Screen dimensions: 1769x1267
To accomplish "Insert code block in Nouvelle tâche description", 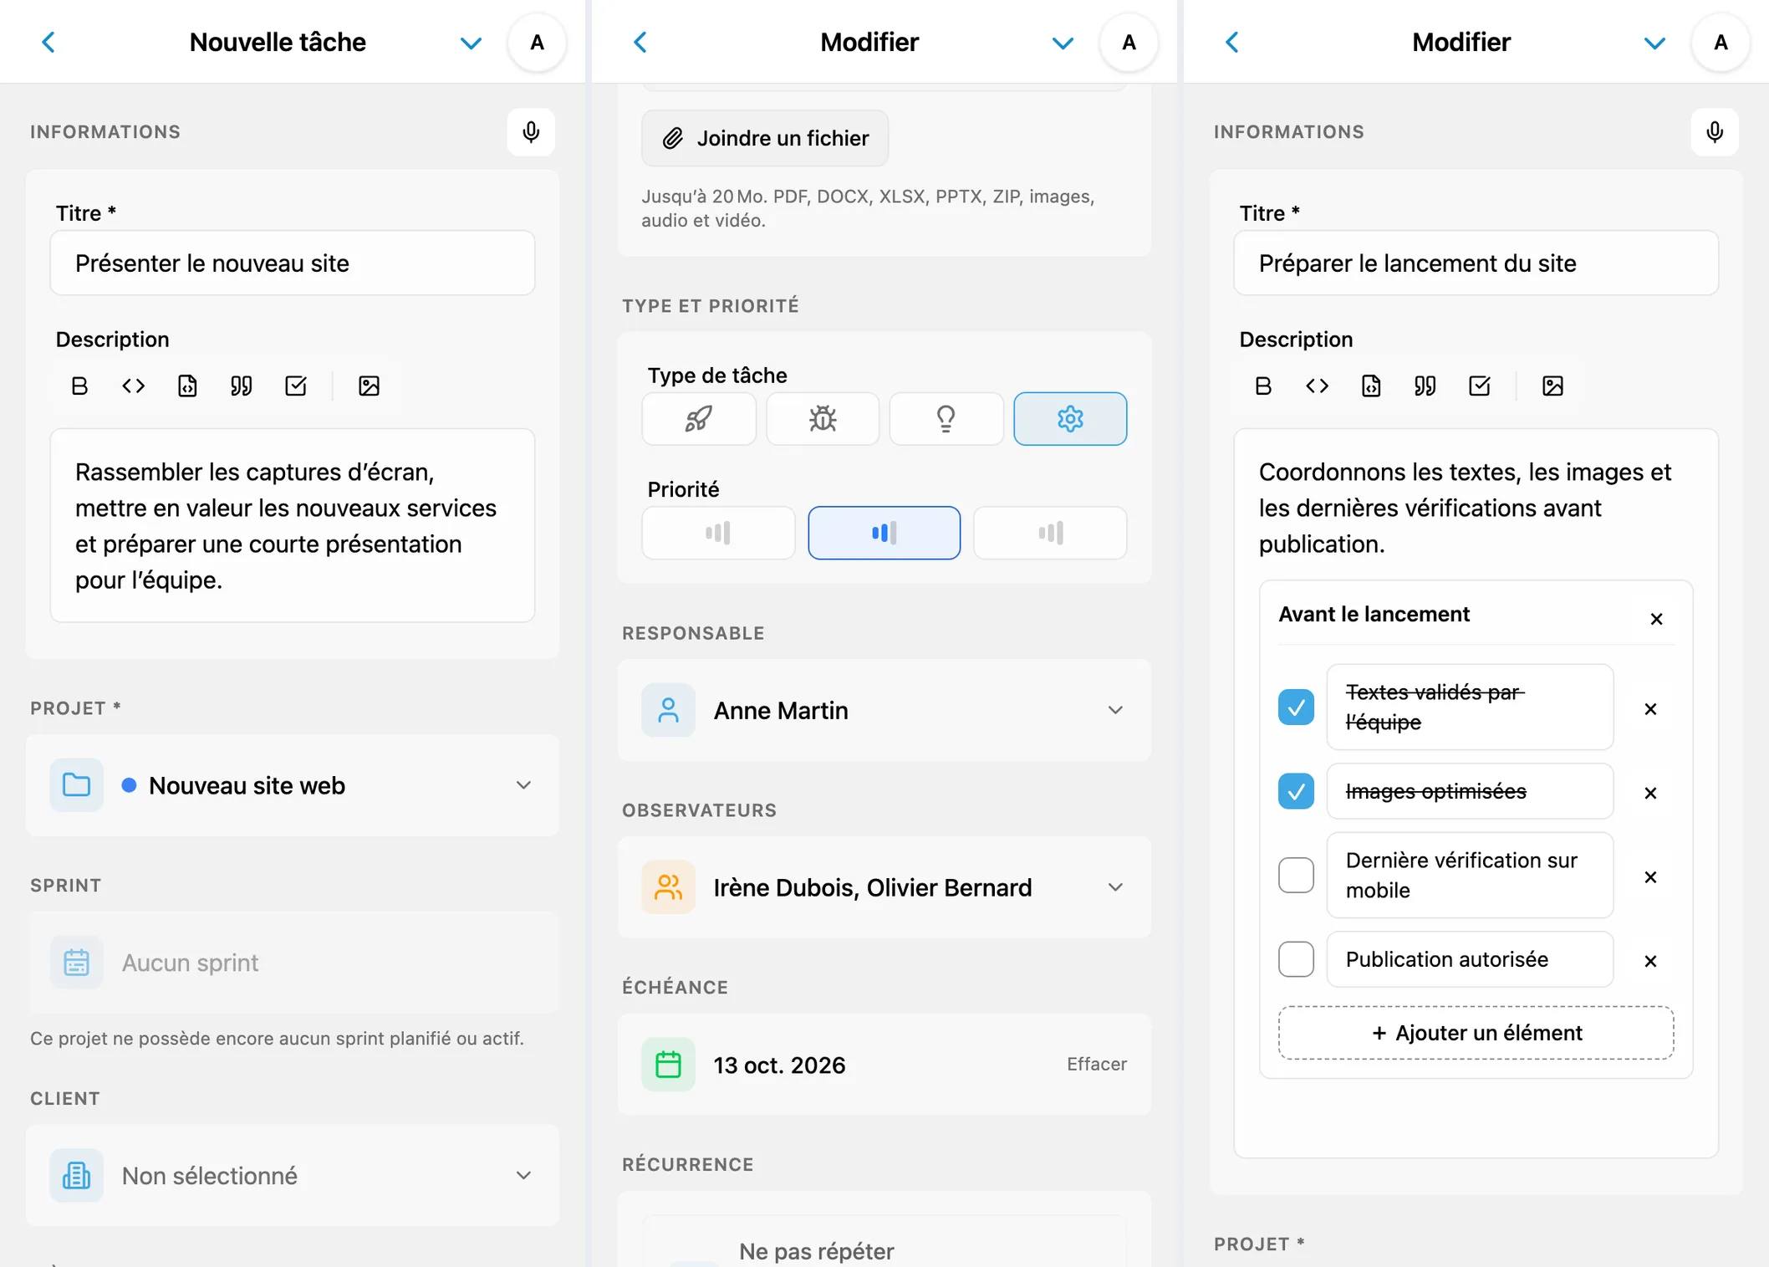I will 187,386.
